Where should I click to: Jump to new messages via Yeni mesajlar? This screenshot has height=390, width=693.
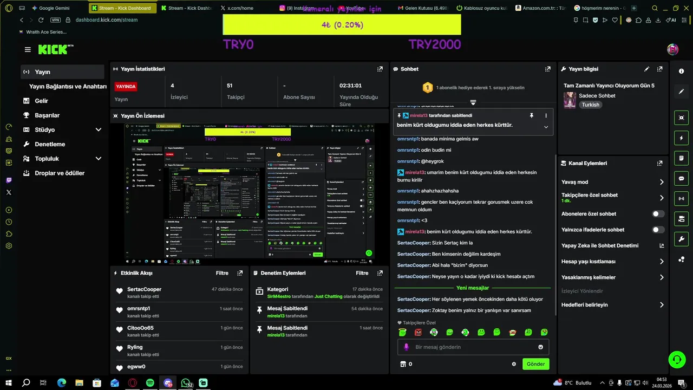click(473, 288)
